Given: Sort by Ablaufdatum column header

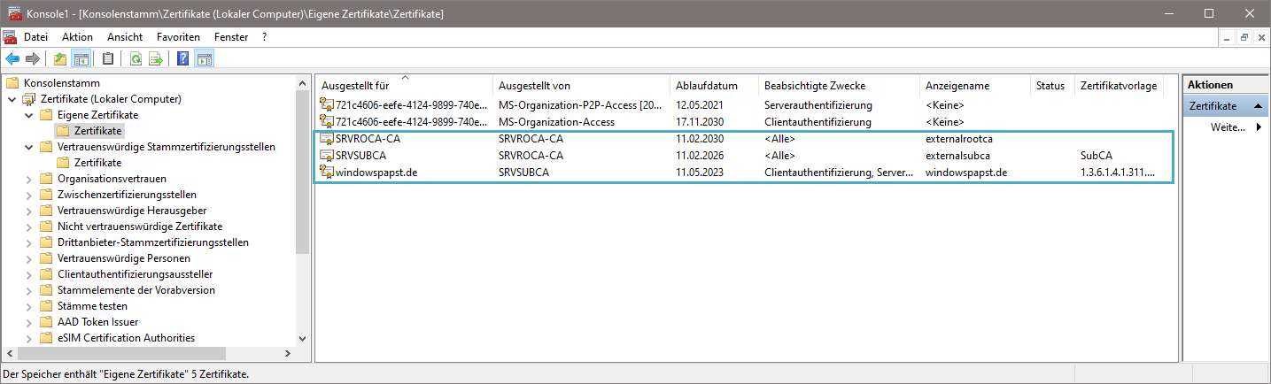Looking at the screenshot, I should coord(706,86).
